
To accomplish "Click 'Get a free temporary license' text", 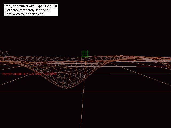I will pyautogui.click(x=27, y=10).
